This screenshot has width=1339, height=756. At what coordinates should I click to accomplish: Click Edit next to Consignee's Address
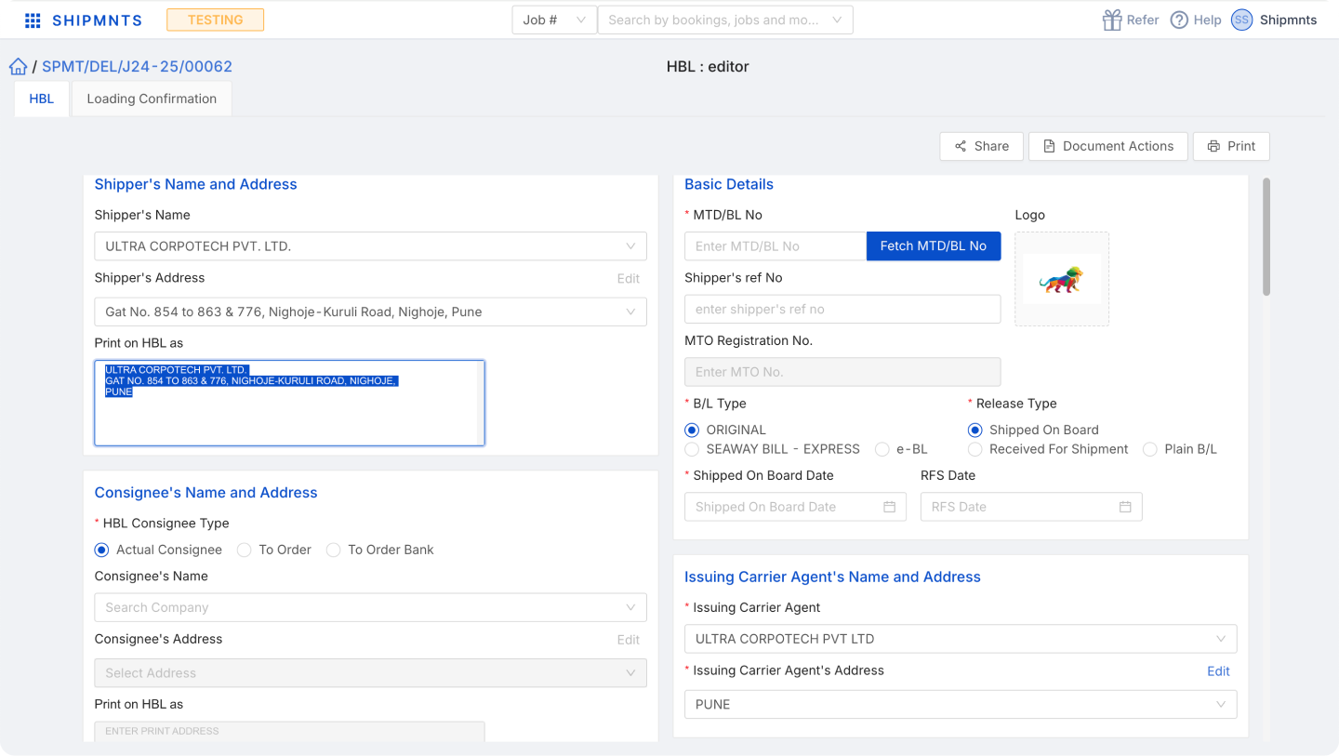coord(629,640)
